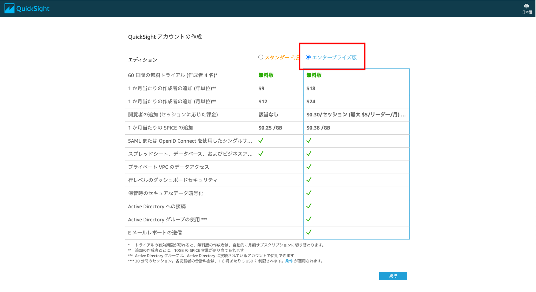The height and width of the screenshot is (292, 536).
Task: Click the エンタープライズ版 label text
Action: tap(334, 58)
